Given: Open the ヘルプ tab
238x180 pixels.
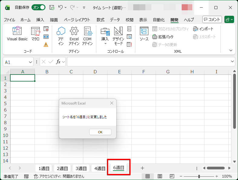Looking at the screenshot, I should click(189, 20).
